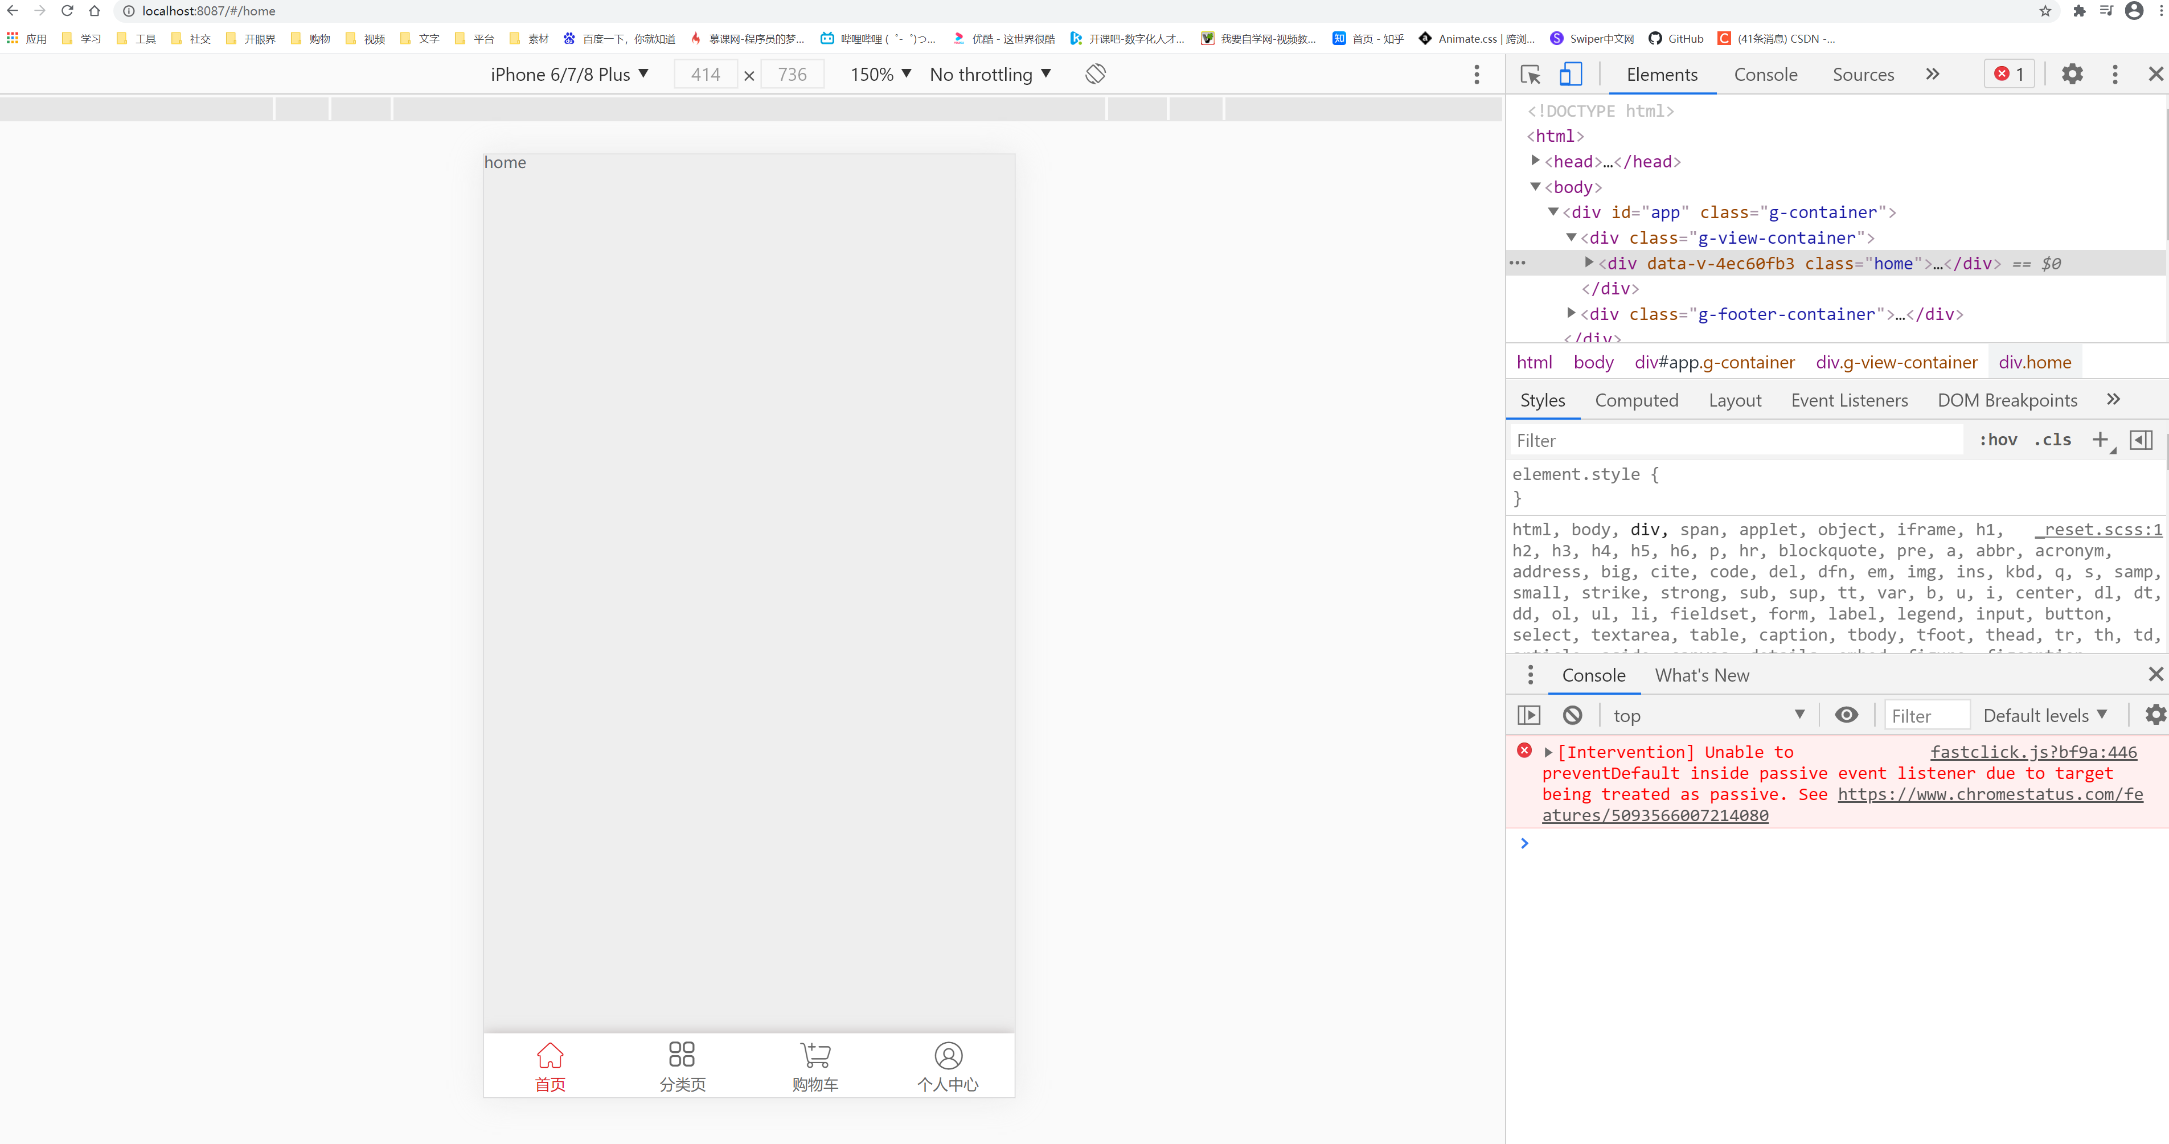The width and height of the screenshot is (2169, 1144).
Task: Clear console with the ban icon
Action: tap(1572, 715)
